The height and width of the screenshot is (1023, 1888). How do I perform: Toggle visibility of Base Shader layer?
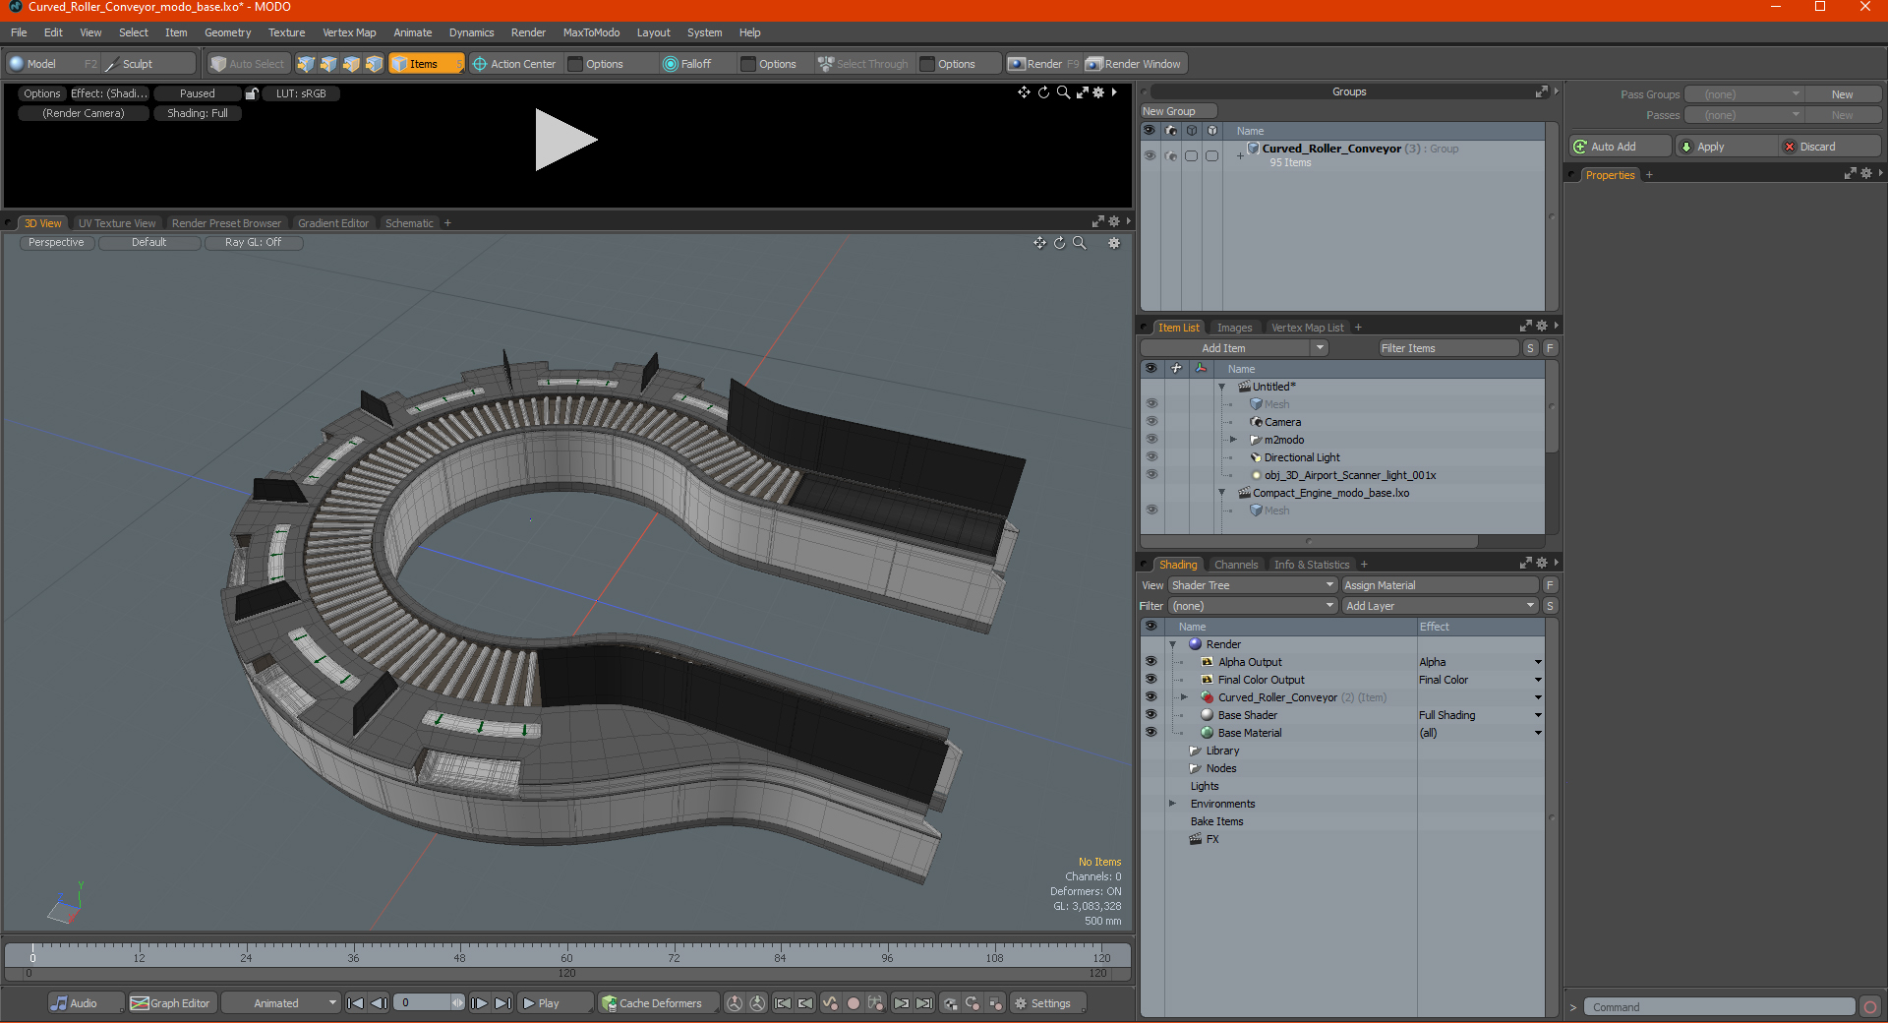pyautogui.click(x=1150, y=715)
